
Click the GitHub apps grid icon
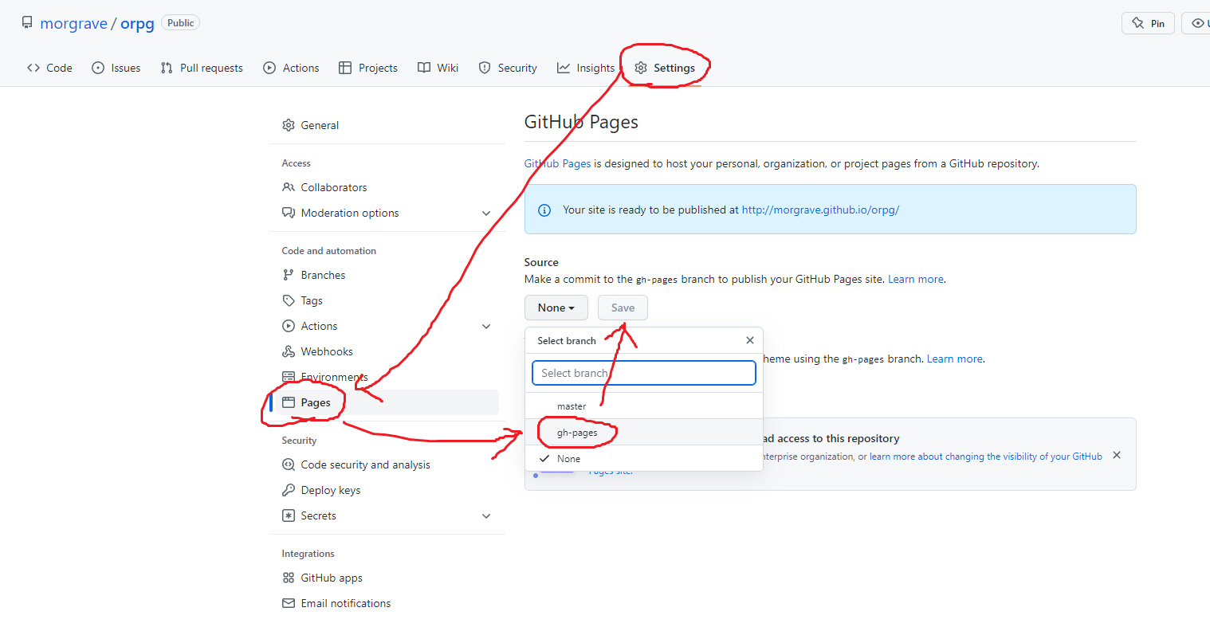(289, 578)
